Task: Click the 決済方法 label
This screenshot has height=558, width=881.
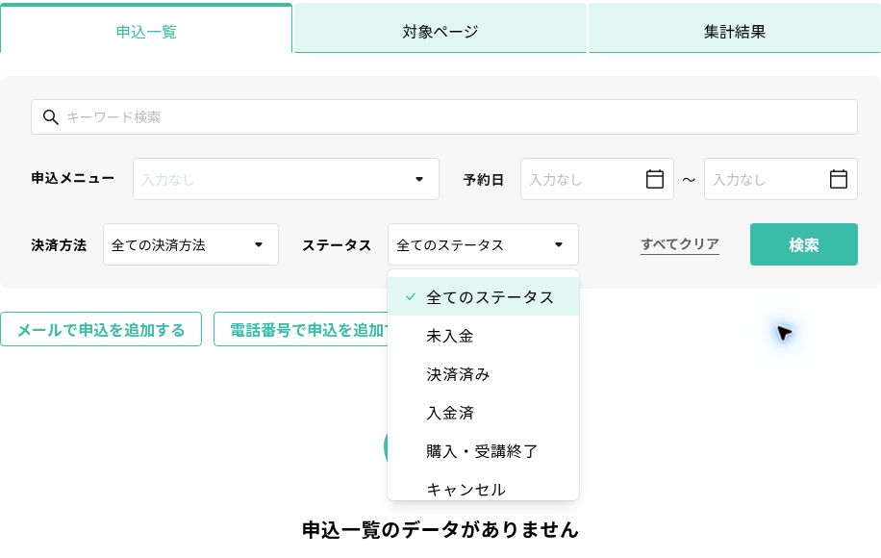Action: pos(59,245)
